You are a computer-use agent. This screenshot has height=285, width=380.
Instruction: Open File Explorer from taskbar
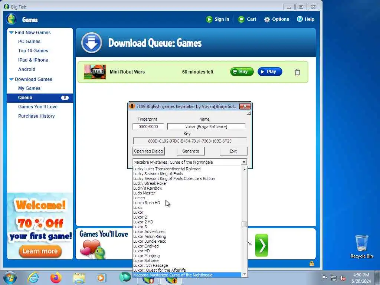point(79,278)
